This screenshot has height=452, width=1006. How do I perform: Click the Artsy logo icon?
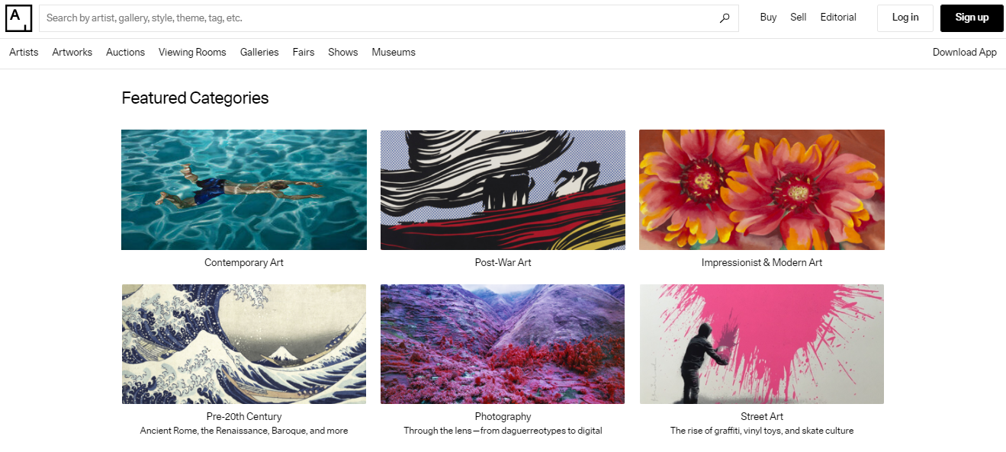[x=18, y=18]
